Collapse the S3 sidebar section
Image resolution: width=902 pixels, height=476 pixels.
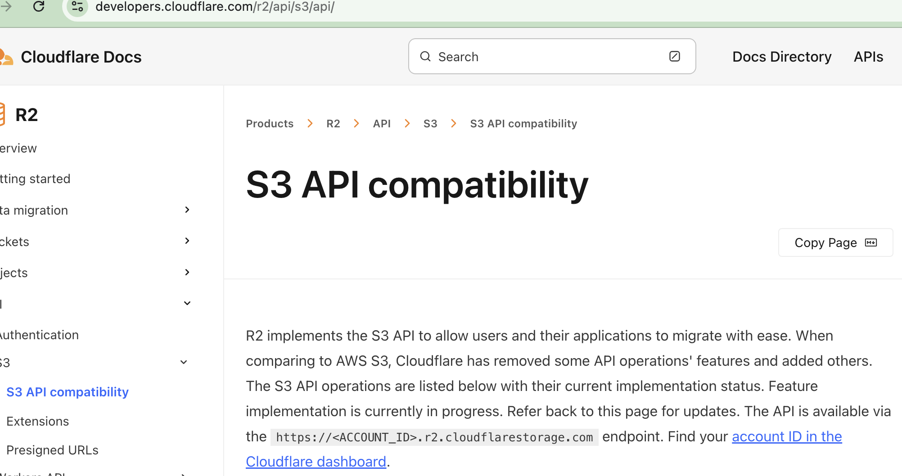183,362
